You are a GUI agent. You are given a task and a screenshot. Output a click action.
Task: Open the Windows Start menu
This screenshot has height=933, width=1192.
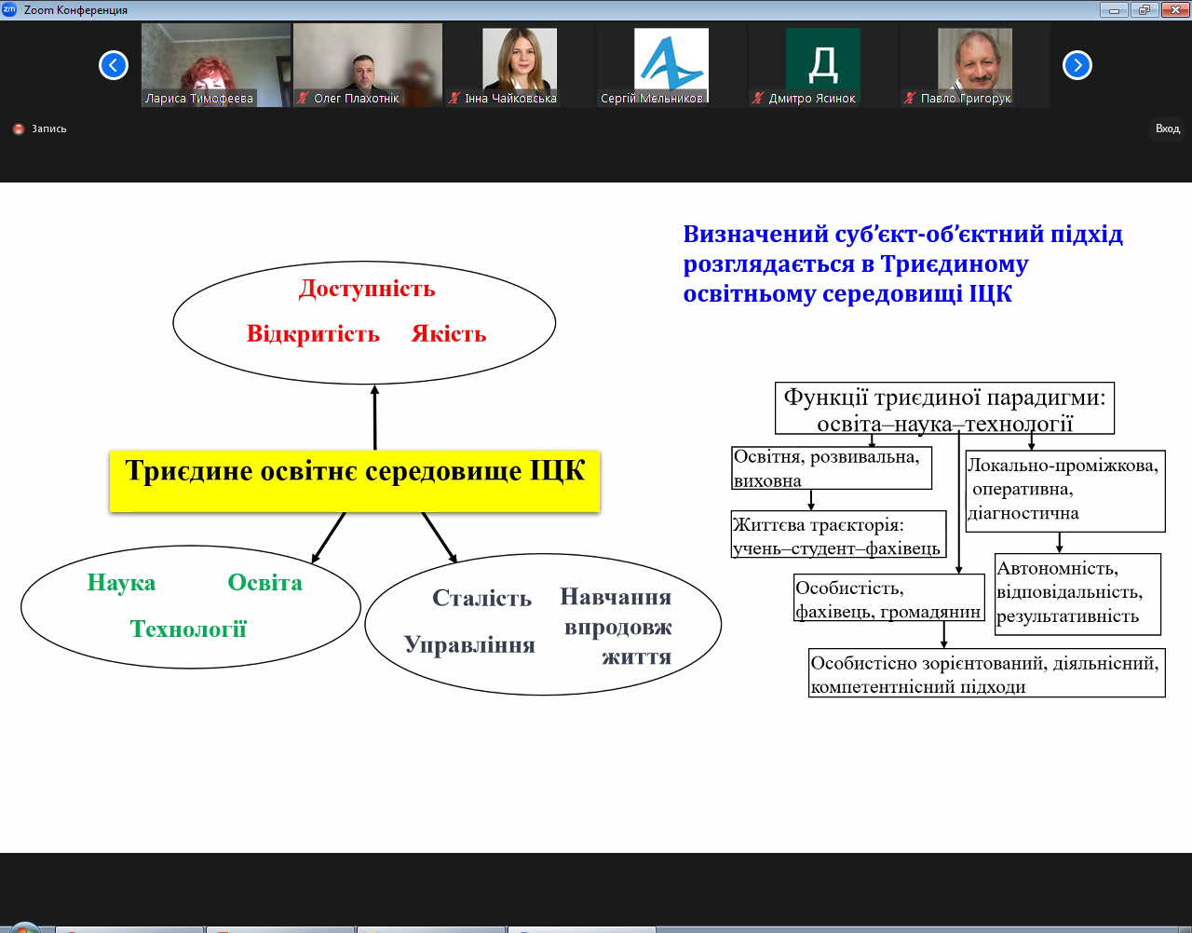[x=23, y=928]
